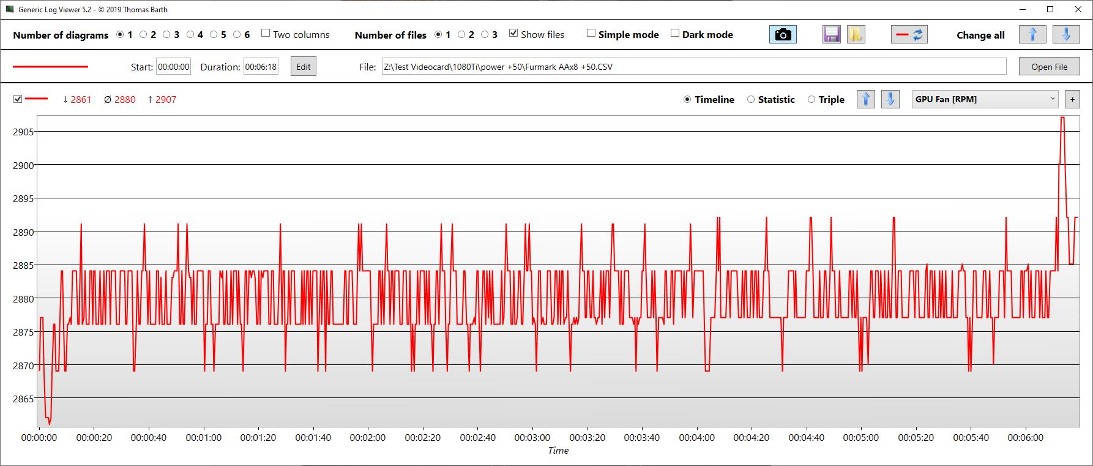The image size is (1093, 466).
Task: Click the red line color sample
Action: [50, 67]
